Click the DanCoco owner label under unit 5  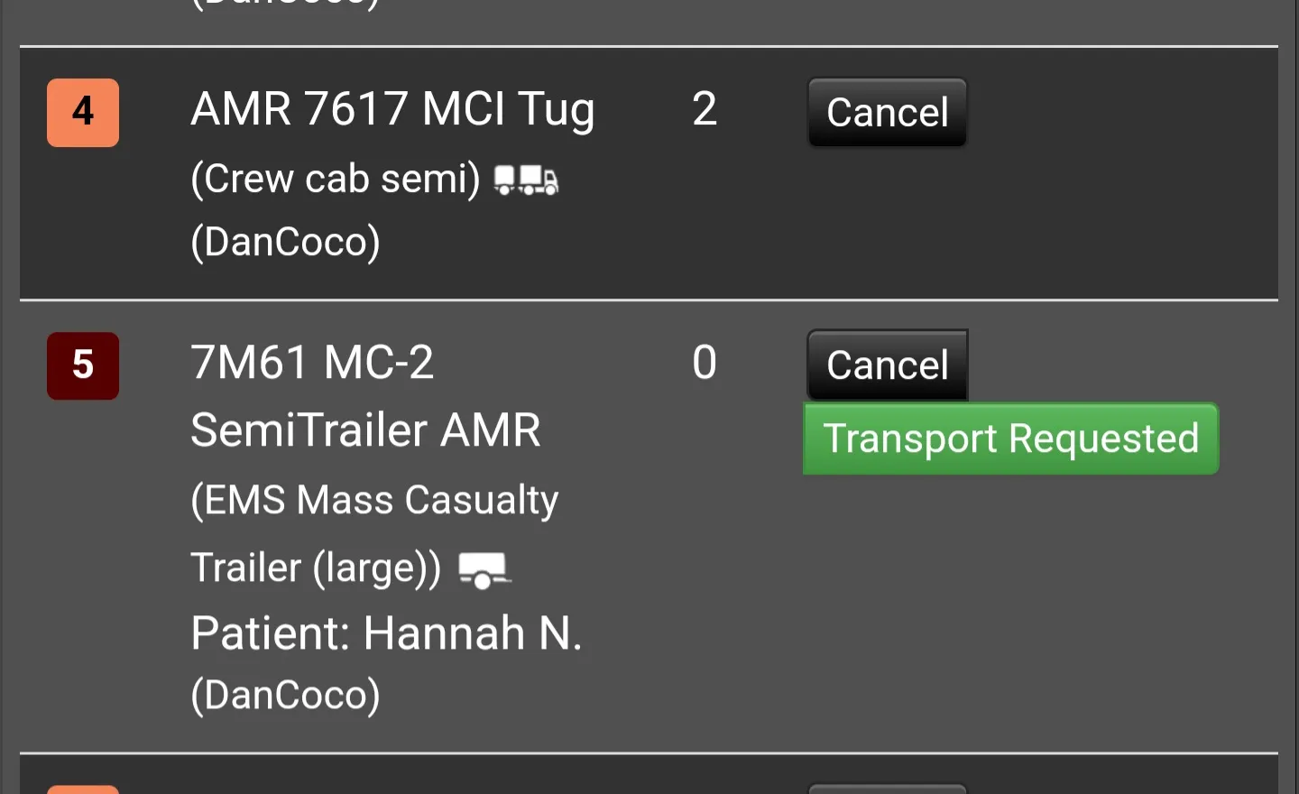pyautogui.click(x=285, y=695)
